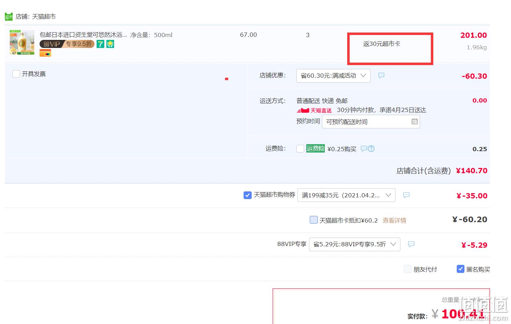This screenshot has width=511, height=324.
Task: Click the 普通配送 快递 免邮 shipping text
Action: (322, 101)
